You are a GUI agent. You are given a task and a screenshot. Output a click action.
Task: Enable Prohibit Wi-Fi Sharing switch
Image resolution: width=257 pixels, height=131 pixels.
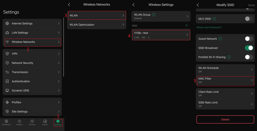pyautogui.click(x=249, y=57)
